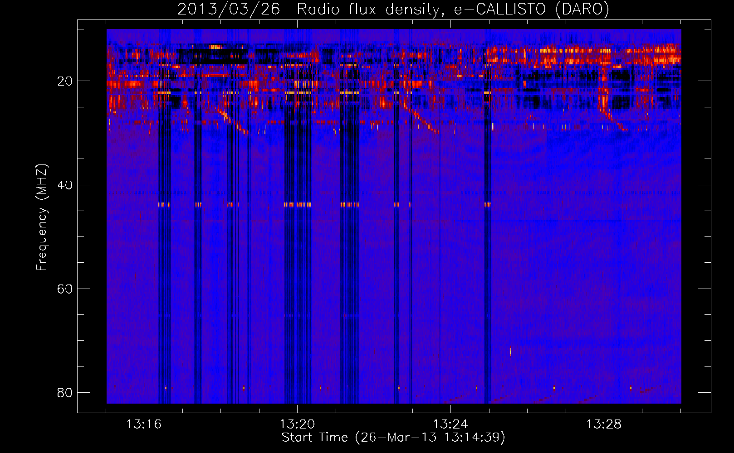This screenshot has height=453, width=734.
Task: Select the "80" frequency tick label
Action: pyautogui.click(x=65, y=392)
